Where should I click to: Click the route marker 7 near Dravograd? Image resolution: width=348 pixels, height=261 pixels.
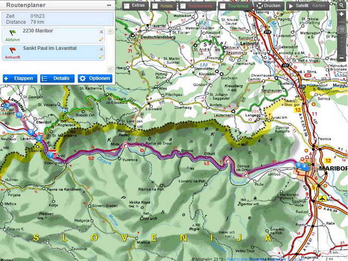pos(51,154)
